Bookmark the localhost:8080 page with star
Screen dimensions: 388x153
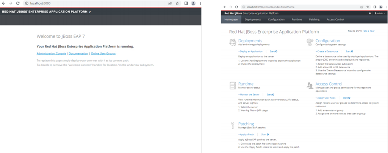pyautogui.click(x=177, y=3)
